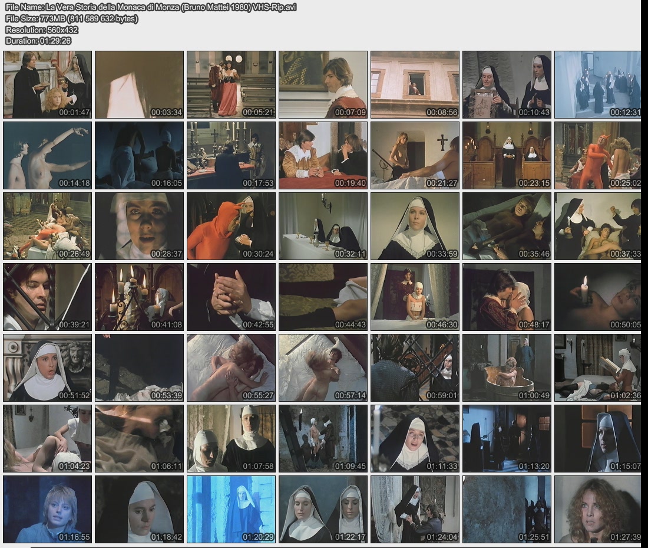
Task: Click the nun portrait at 00:33:59
Action: [415, 226]
